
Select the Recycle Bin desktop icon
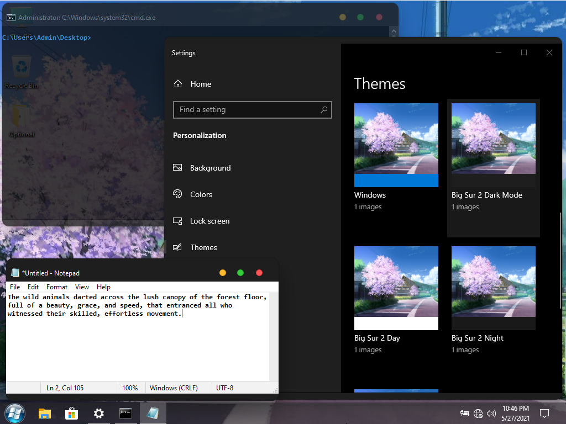tap(22, 72)
